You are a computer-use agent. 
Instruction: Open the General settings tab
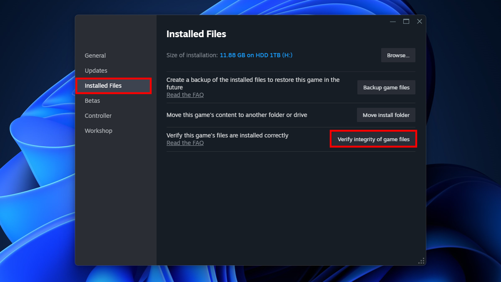[95, 56]
